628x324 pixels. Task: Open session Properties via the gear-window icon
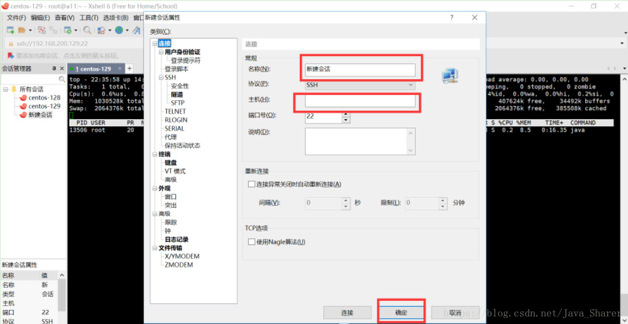click(68, 30)
